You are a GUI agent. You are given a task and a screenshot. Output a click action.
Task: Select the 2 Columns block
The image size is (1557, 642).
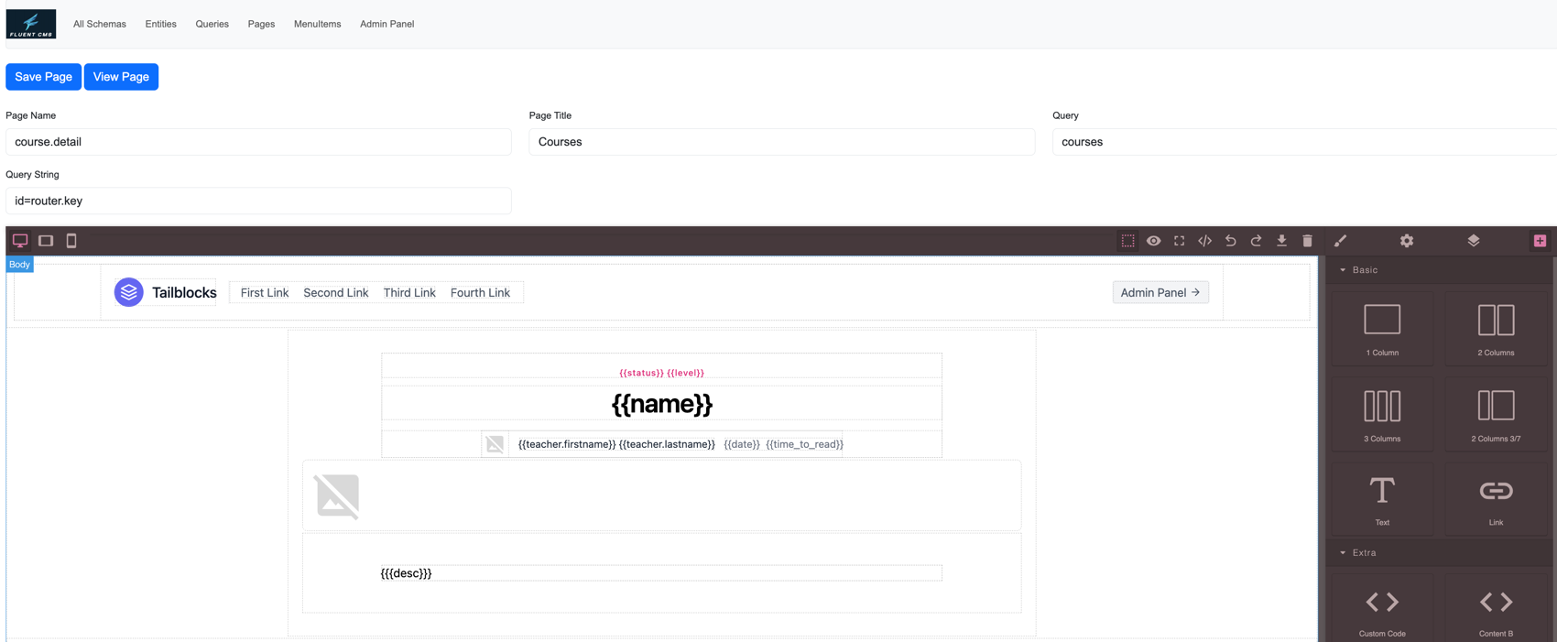tap(1496, 327)
